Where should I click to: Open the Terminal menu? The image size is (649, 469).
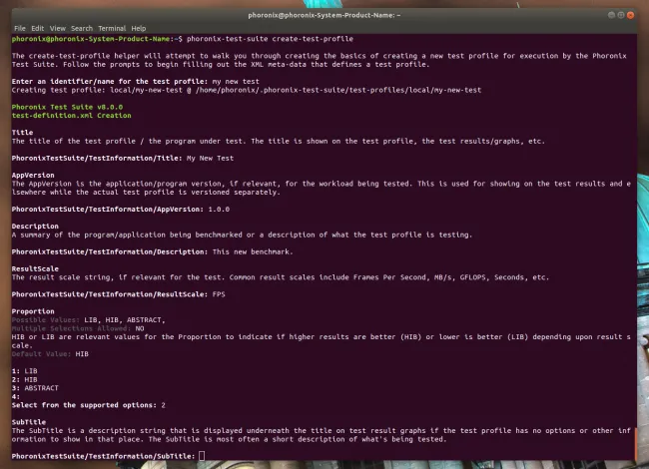pyautogui.click(x=112, y=28)
